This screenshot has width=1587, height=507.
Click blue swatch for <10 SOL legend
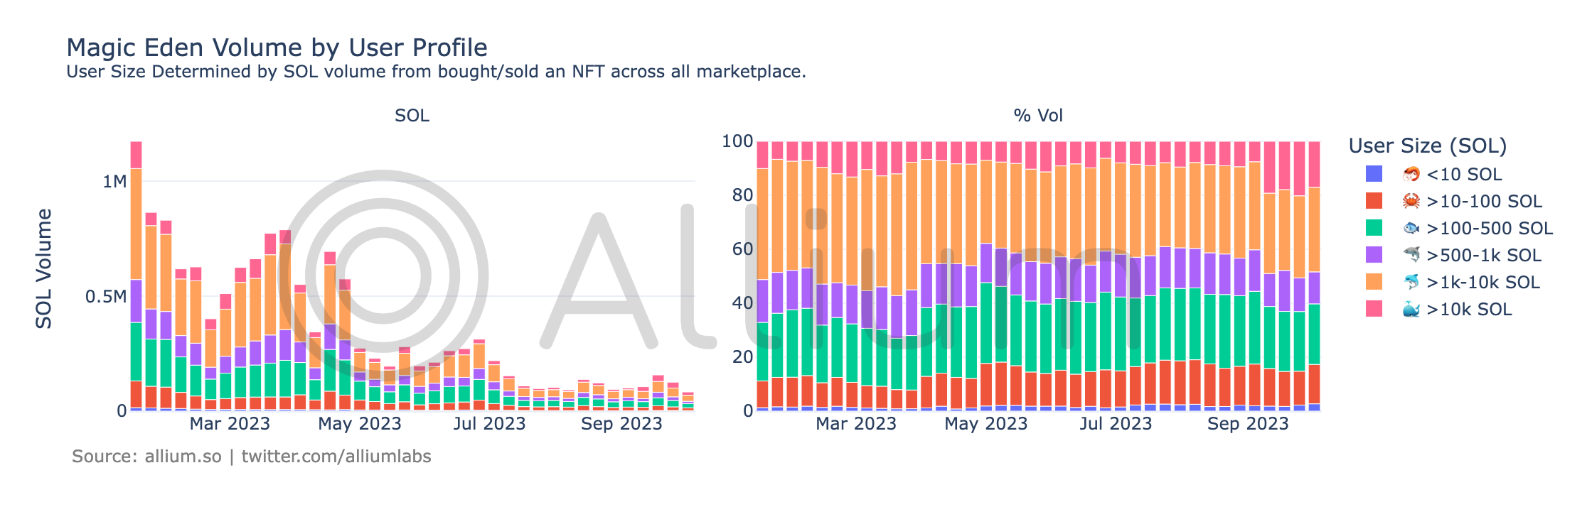1374,174
